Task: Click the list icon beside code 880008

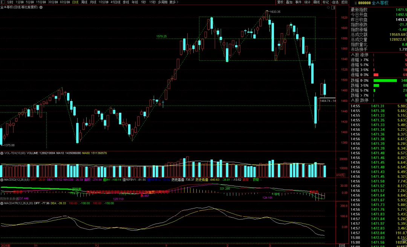Action: [x=355, y=3]
